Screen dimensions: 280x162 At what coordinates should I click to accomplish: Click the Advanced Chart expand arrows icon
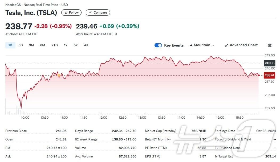(227, 45)
